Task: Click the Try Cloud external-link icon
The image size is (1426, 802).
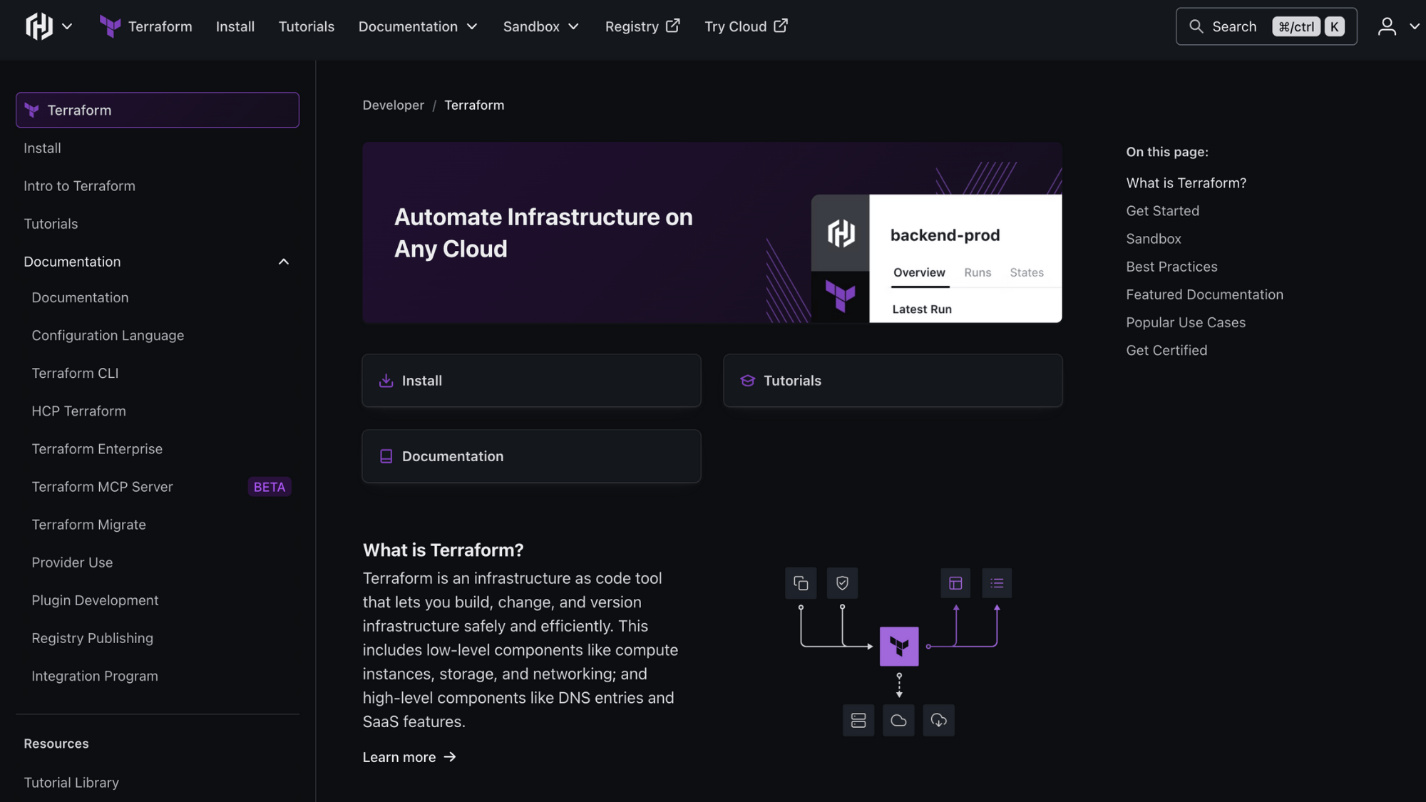Action: pyautogui.click(x=780, y=25)
